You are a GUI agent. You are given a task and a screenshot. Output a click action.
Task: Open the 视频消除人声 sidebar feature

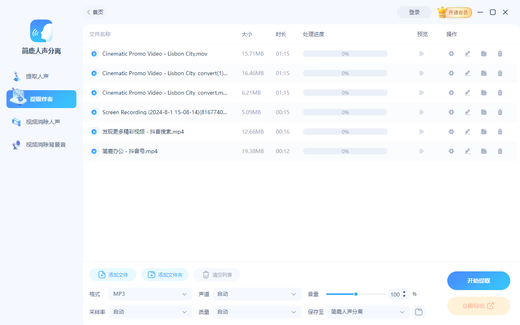click(41, 121)
